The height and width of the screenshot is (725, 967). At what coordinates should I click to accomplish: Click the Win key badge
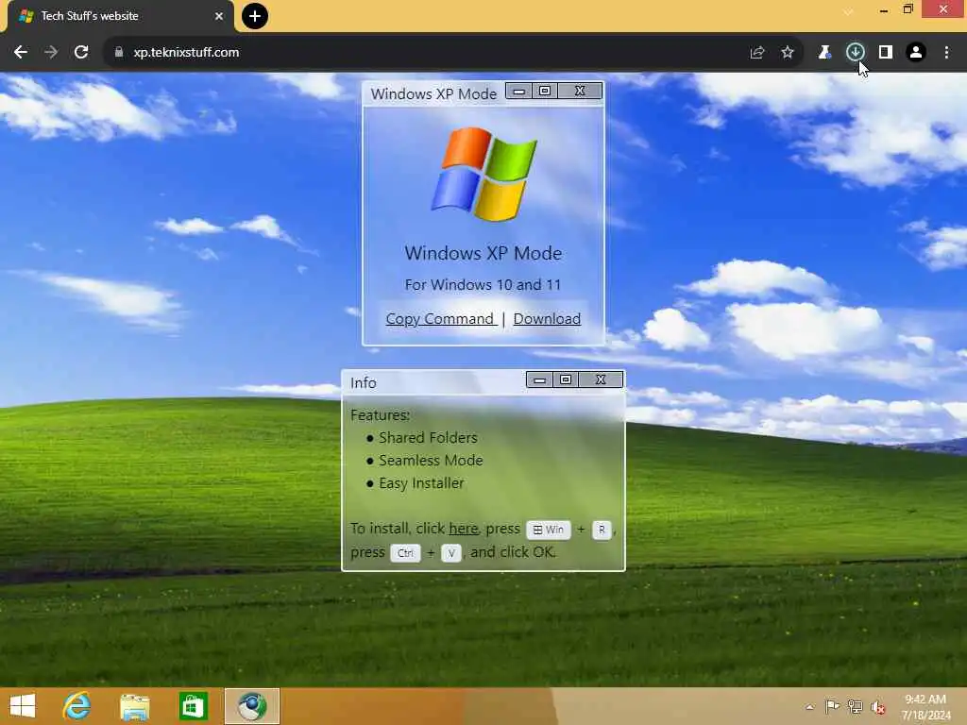(x=549, y=530)
